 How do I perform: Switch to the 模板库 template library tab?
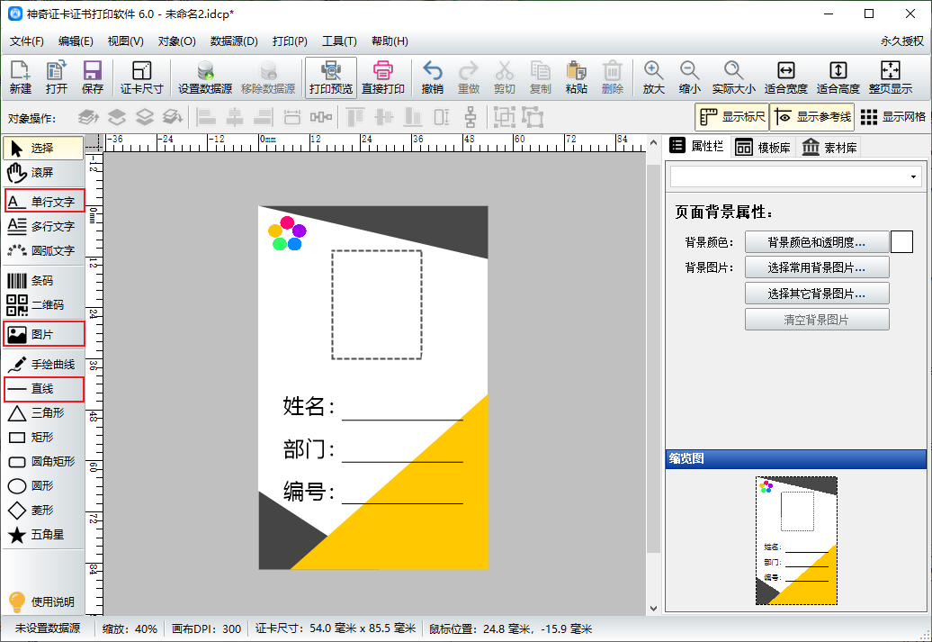click(763, 148)
